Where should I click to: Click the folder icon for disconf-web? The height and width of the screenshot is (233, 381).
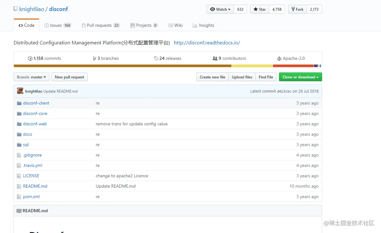point(19,124)
